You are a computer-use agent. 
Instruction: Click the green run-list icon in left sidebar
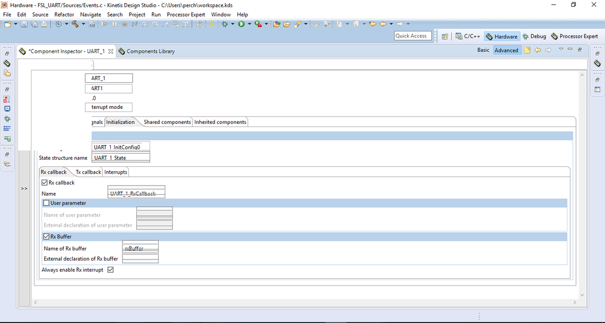pyautogui.click(x=7, y=139)
